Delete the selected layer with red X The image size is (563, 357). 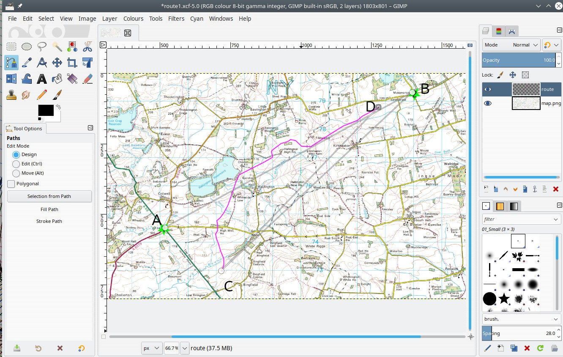[x=556, y=189]
